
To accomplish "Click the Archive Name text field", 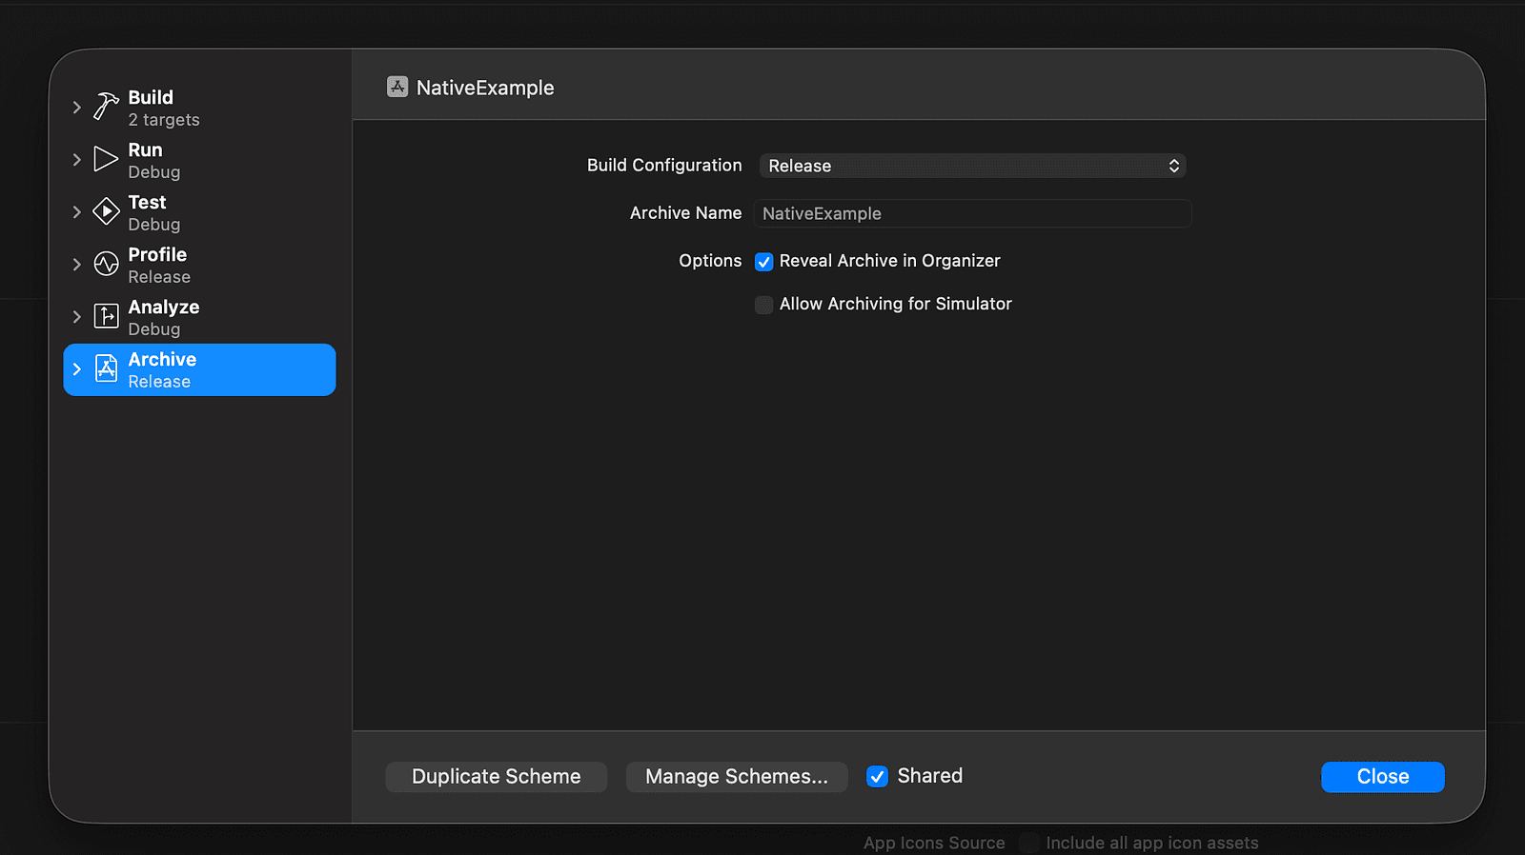I will pyautogui.click(x=972, y=214).
